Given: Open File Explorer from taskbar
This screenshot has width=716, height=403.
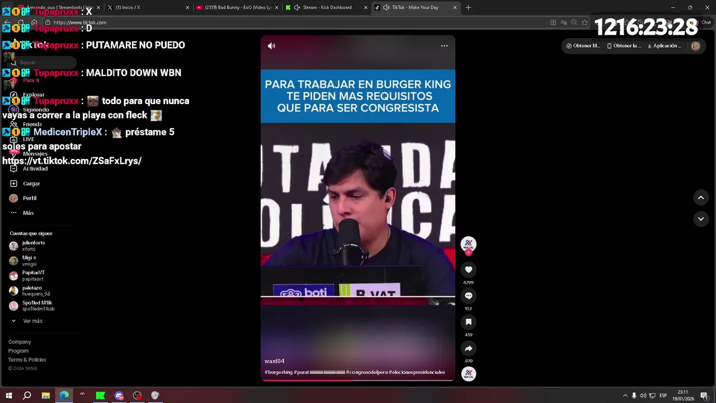Looking at the screenshot, I should pyautogui.click(x=46, y=396).
